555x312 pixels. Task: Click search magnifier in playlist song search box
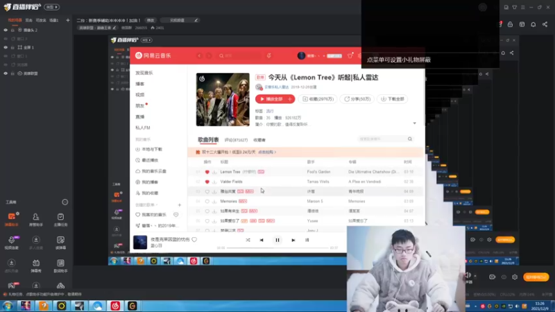pyautogui.click(x=410, y=139)
